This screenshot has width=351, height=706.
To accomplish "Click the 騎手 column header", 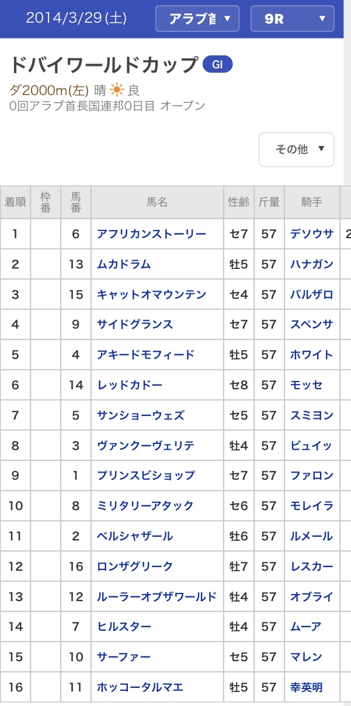I will coord(312,202).
